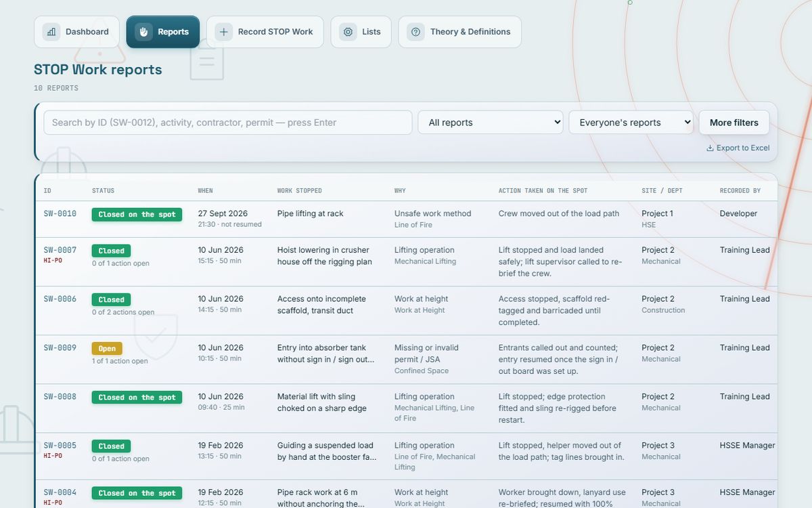Open report SW-0006
812x508 pixels.
point(60,299)
